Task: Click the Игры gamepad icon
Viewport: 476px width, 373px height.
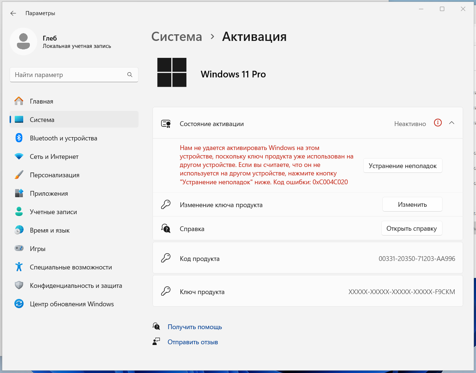Action: pyautogui.click(x=19, y=248)
